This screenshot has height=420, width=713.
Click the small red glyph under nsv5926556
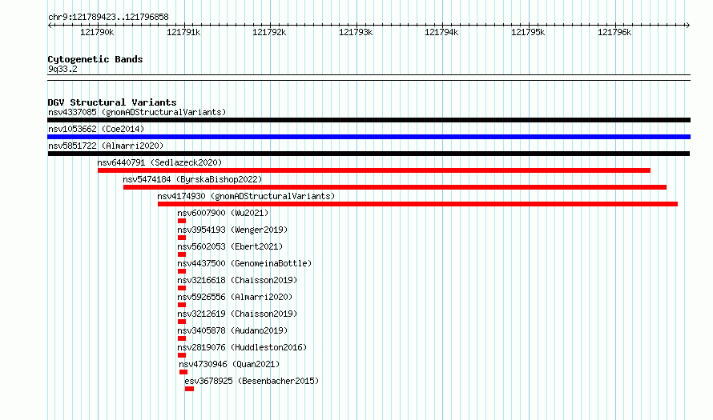[182, 305]
